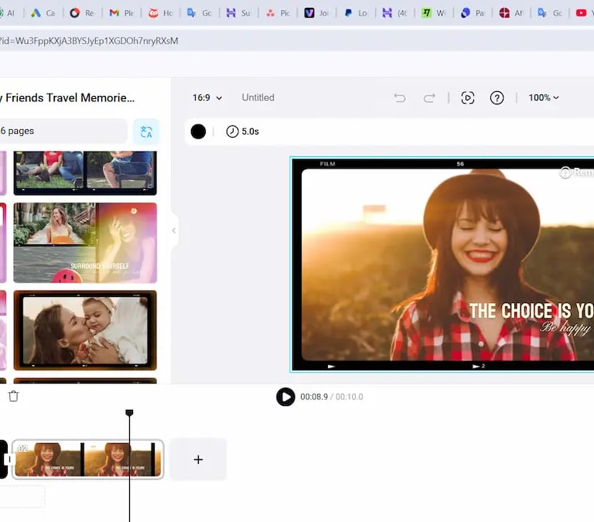Switch to the PayPal browser tab
The width and height of the screenshot is (594, 522).
[x=355, y=13]
